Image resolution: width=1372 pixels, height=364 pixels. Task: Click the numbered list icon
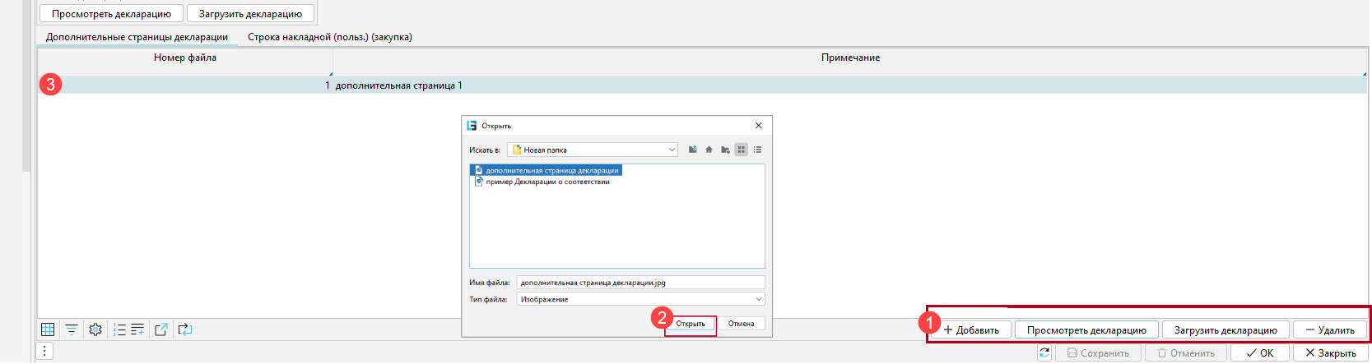point(119,329)
